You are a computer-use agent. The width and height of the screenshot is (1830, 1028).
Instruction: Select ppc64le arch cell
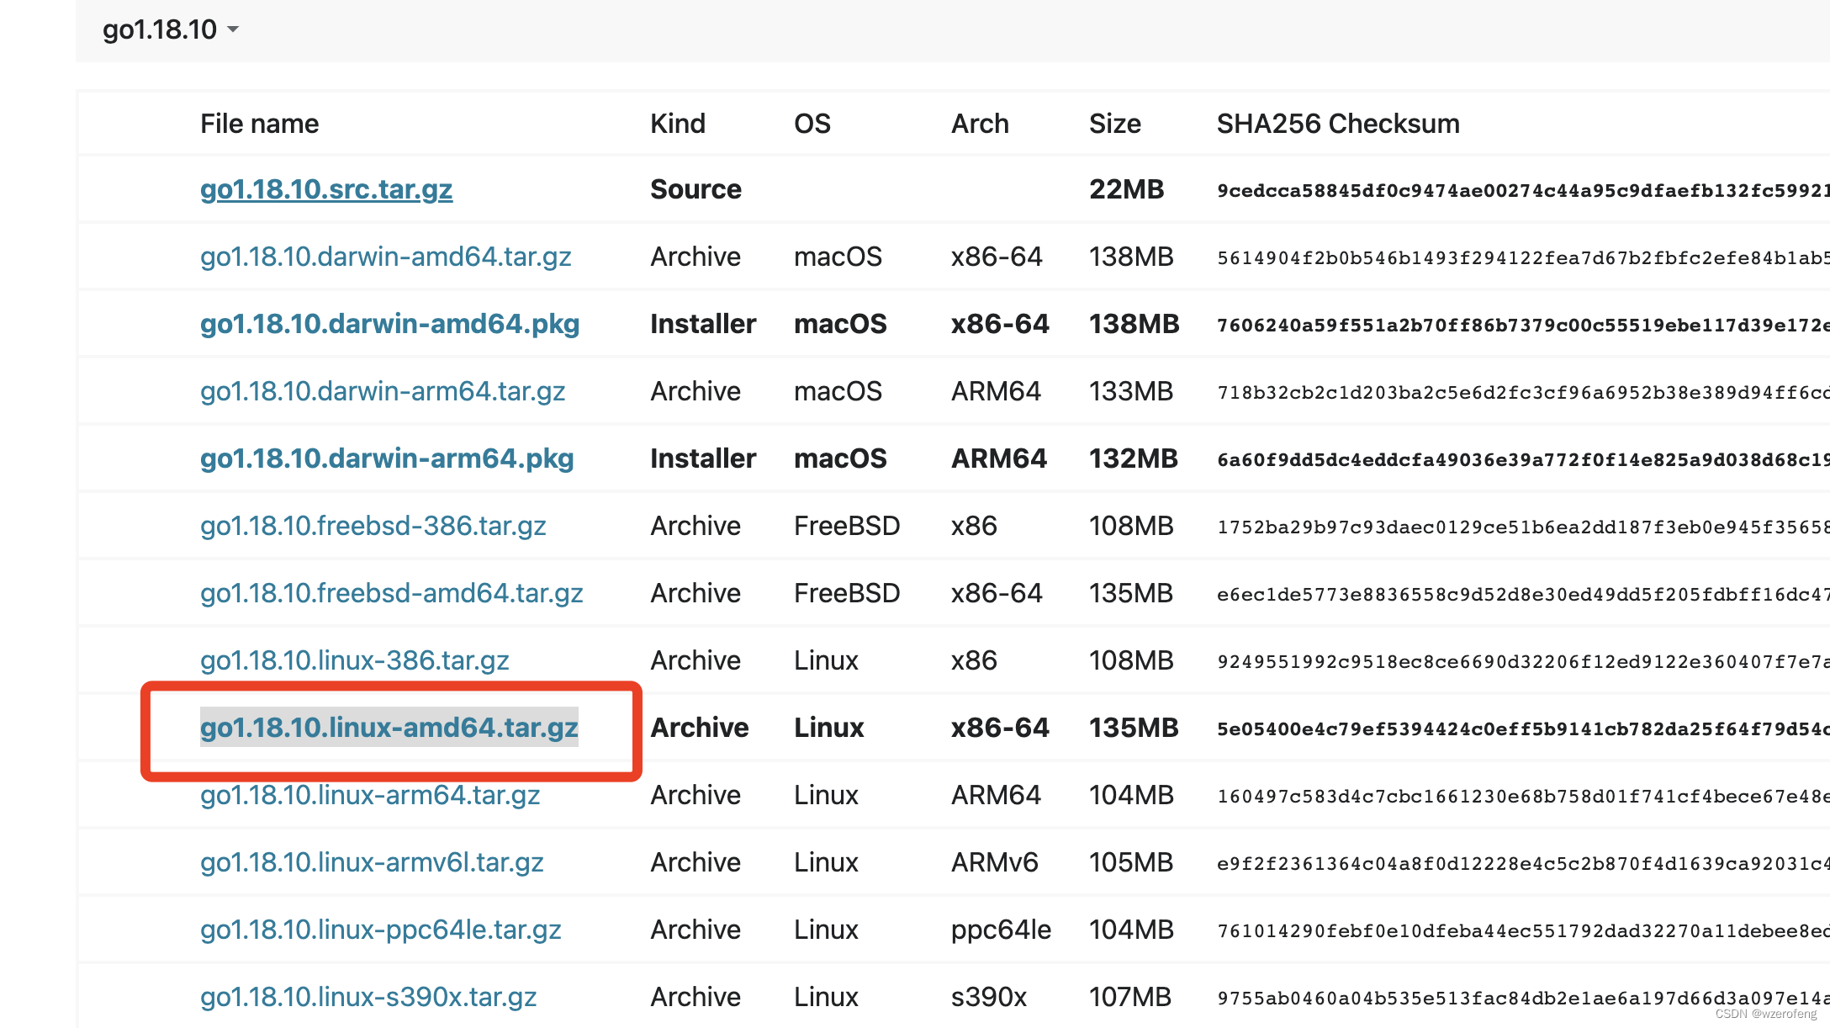tap(1002, 930)
